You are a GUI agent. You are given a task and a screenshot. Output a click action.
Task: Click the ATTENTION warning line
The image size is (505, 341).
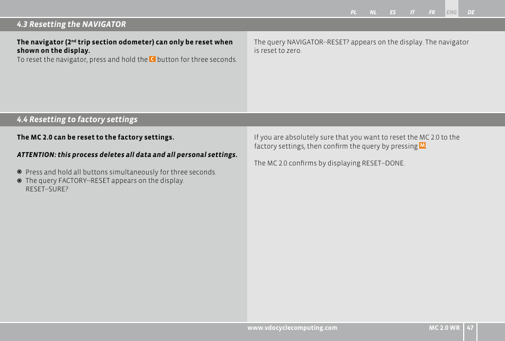pos(127,155)
